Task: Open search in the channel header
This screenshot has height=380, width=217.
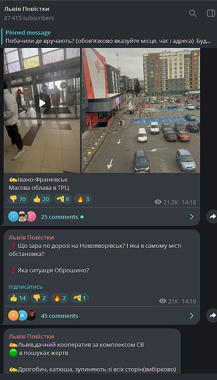Action: click(193, 13)
